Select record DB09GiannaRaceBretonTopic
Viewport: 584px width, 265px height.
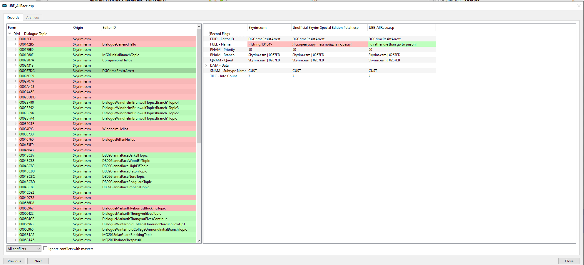point(107,171)
